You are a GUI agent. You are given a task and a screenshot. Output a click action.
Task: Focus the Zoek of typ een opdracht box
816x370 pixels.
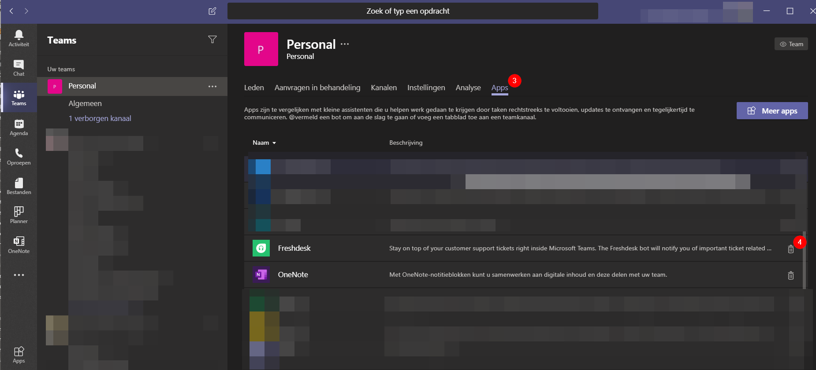pyautogui.click(x=413, y=11)
